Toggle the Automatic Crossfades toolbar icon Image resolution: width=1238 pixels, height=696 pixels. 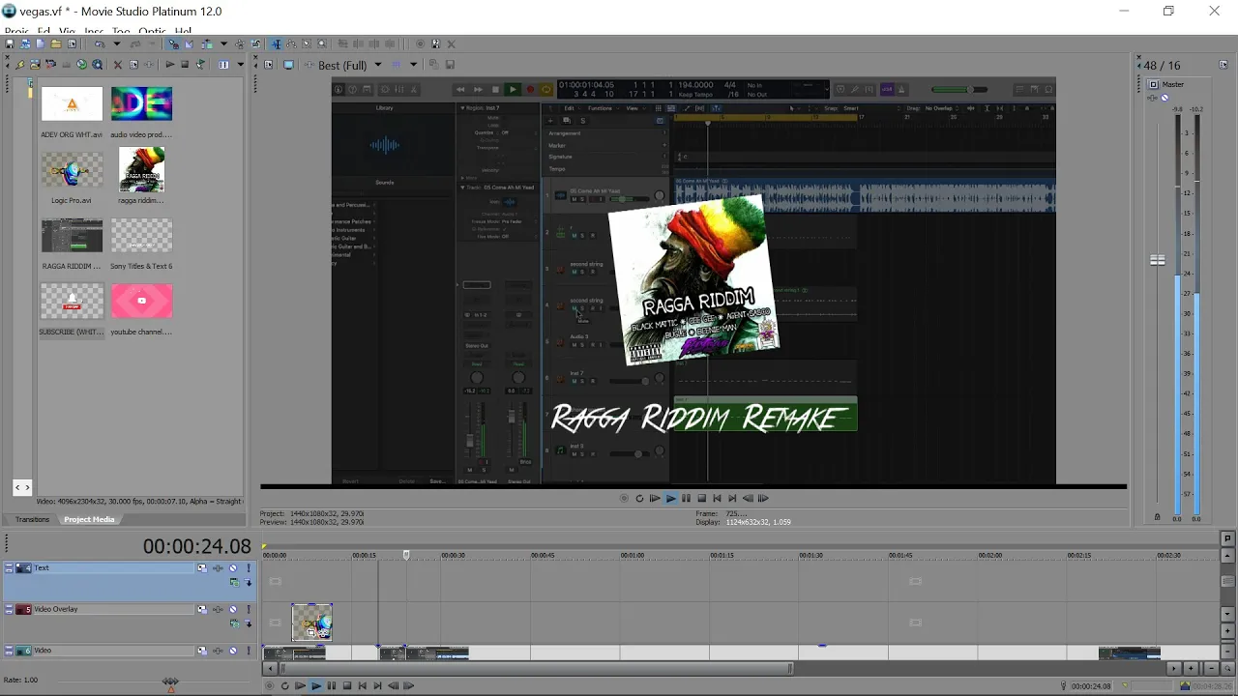(189, 43)
